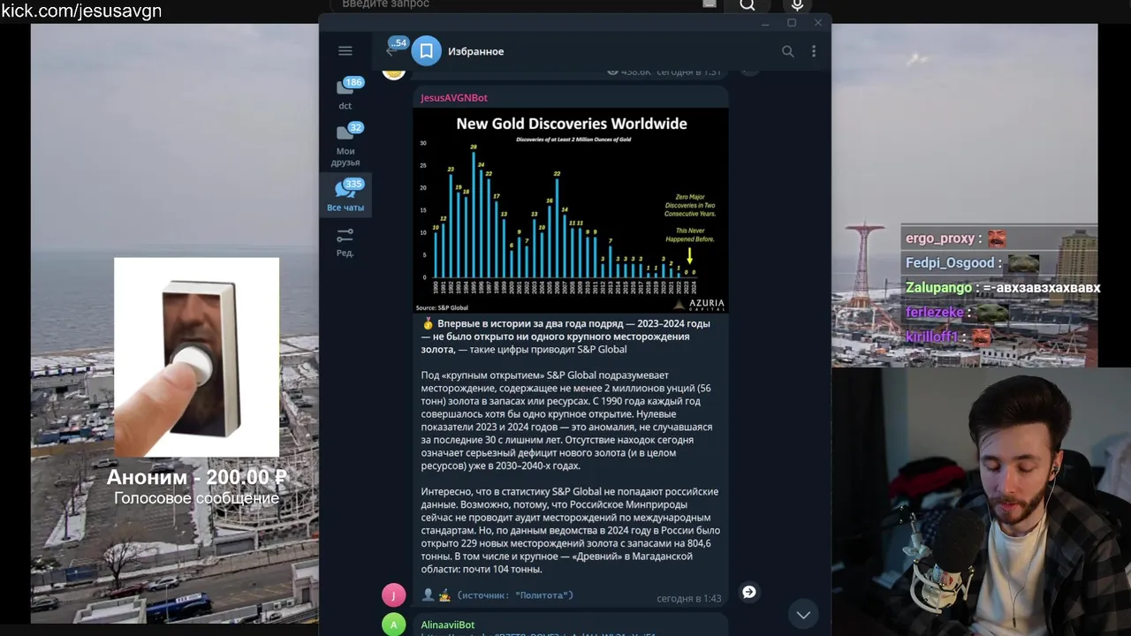Click the paragraph starting with Под «крупным открытием»
The height and width of the screenshot is (636, 1131).
click(566, 420)
